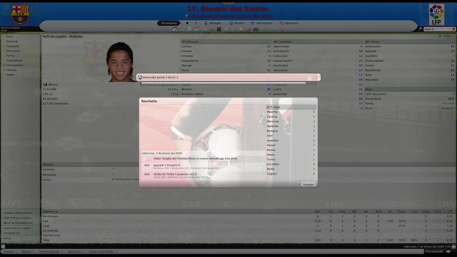Go forward with the right arrow
The height and width of the screenshot is (257, 457).
[196, 23]
